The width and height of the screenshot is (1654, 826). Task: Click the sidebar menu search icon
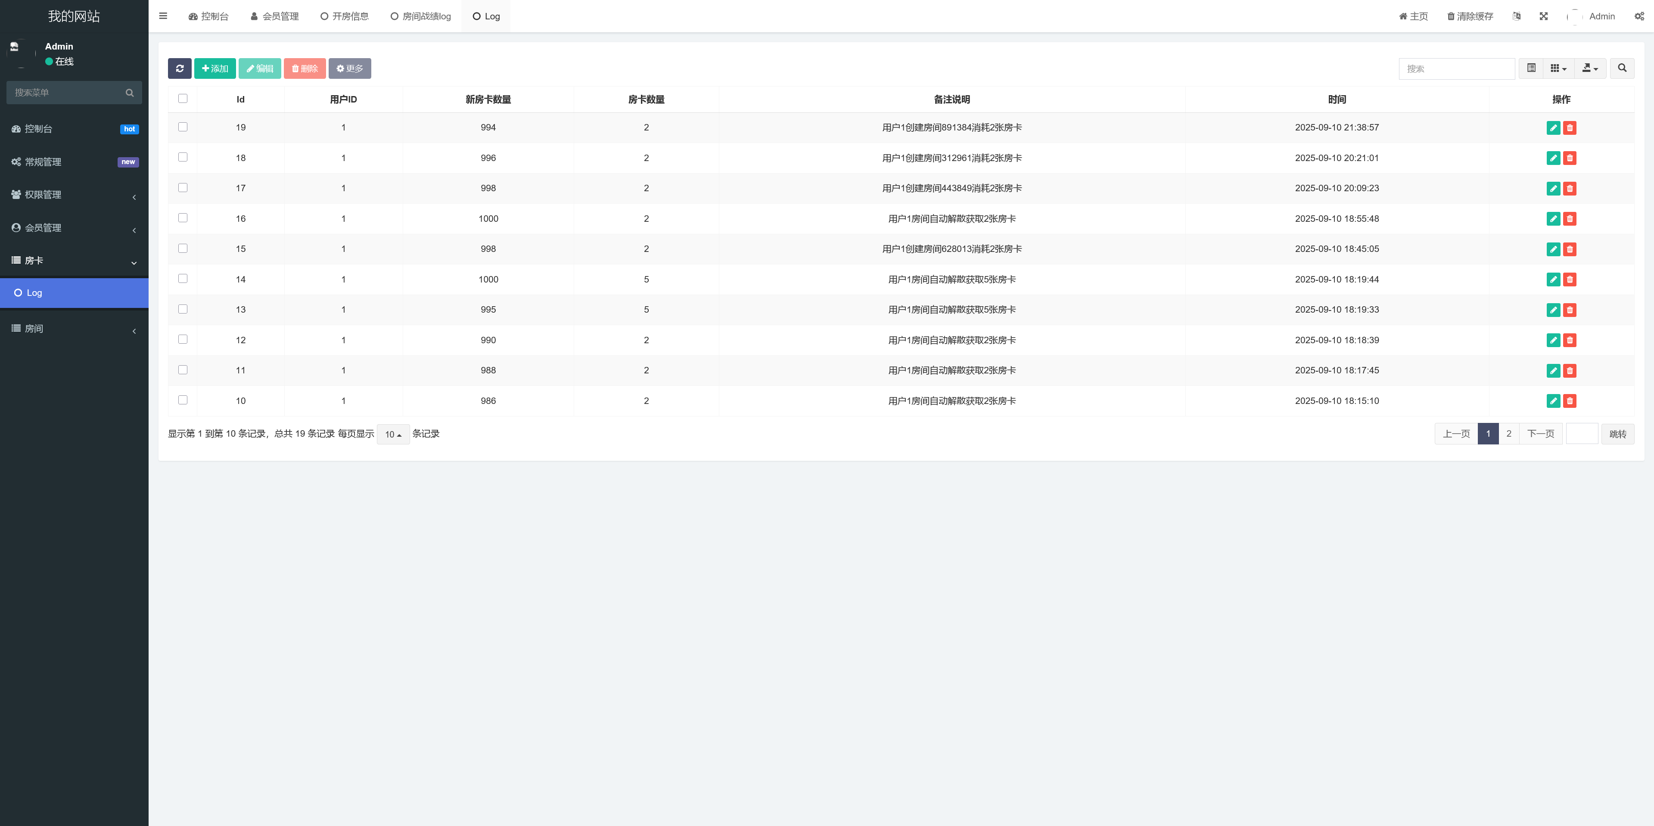(130, 93)
